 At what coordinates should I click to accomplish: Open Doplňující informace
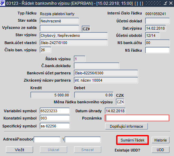[126, 126]
